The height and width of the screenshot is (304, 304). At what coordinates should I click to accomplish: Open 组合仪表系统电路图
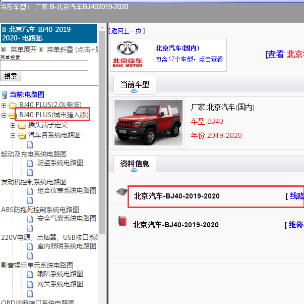[67, 190]
